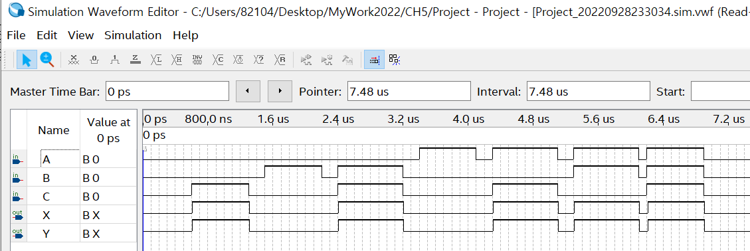The width and height of the screenshot is (750, 251).
Task: Click the 6.4 us ruler mark
Action: (664, 119)
